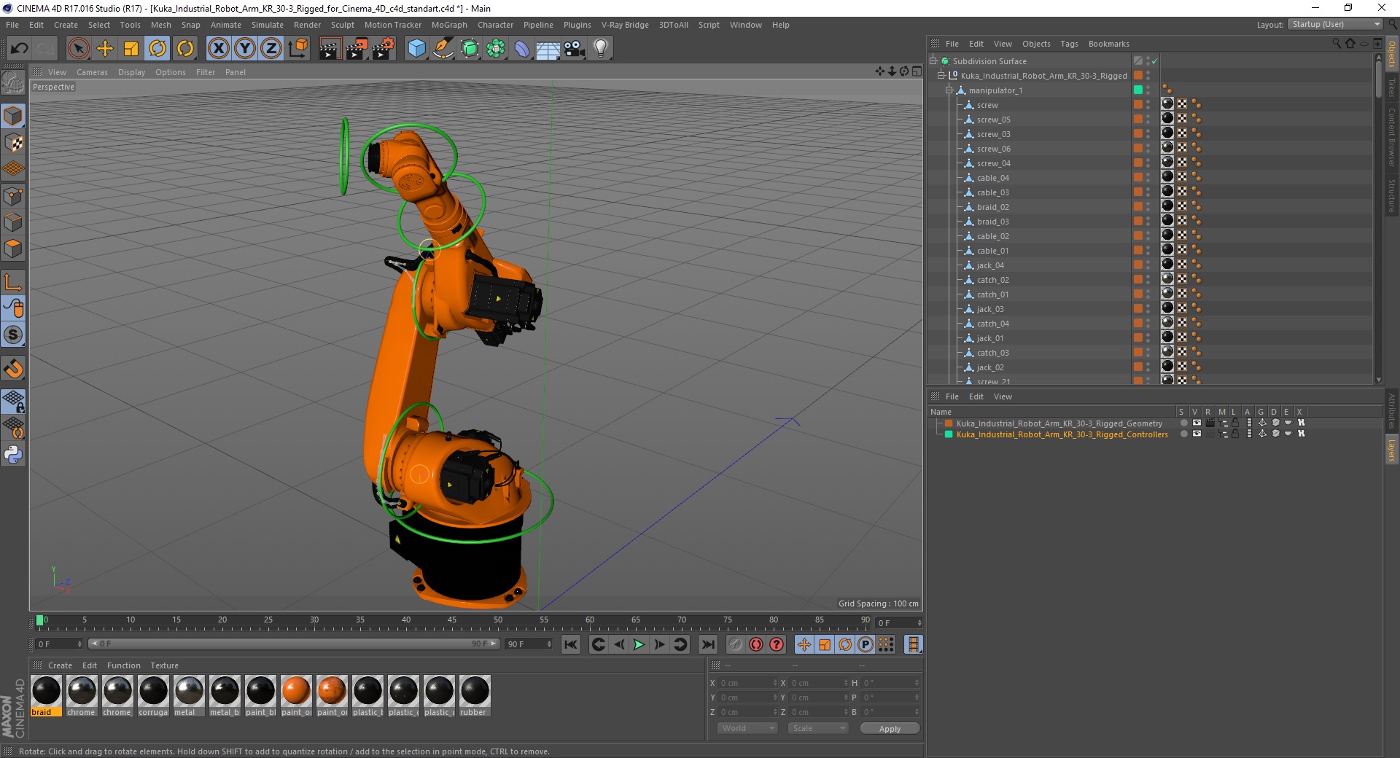Open material manager Function menu
The height and width of the screenshot is (758, 1400).
click(x=123, y=665)
